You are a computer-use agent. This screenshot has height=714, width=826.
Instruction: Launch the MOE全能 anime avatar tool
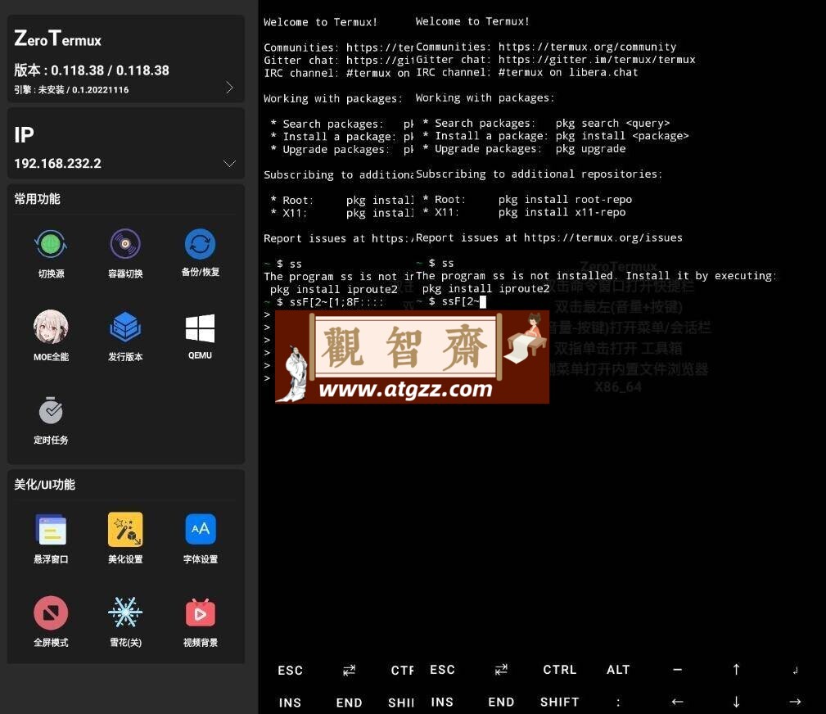(x=51, y=336)
